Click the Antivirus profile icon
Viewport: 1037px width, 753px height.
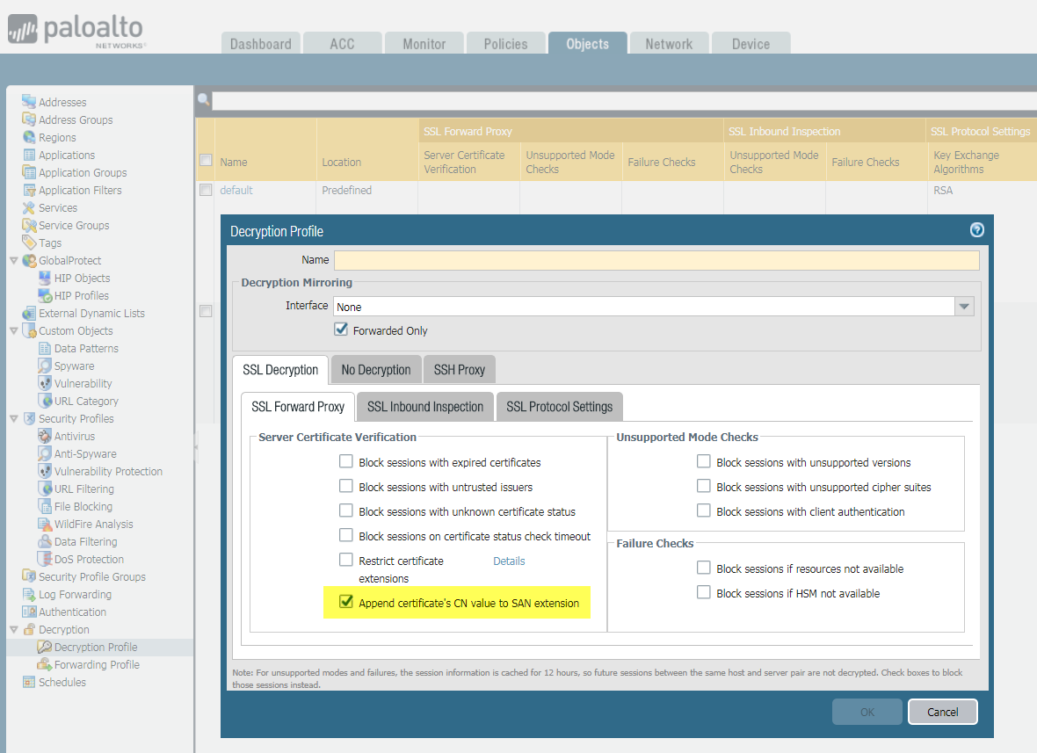pos(45,436)
